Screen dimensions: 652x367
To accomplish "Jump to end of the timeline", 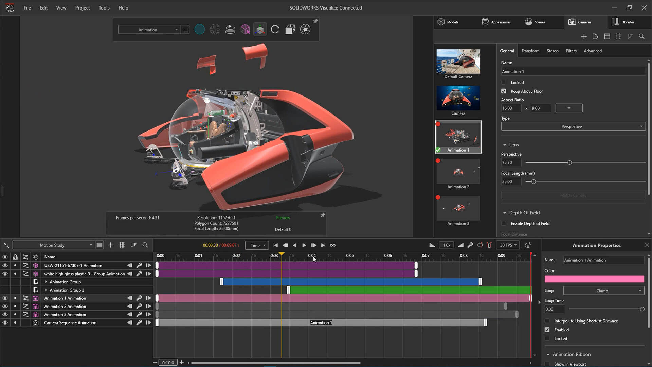I will pos(323,245).
